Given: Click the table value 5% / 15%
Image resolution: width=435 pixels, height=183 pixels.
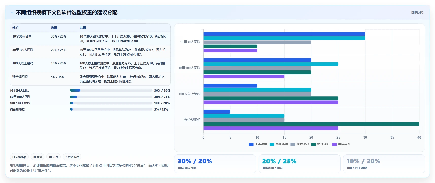Looking at the screenshot, I should pos(58,77).
